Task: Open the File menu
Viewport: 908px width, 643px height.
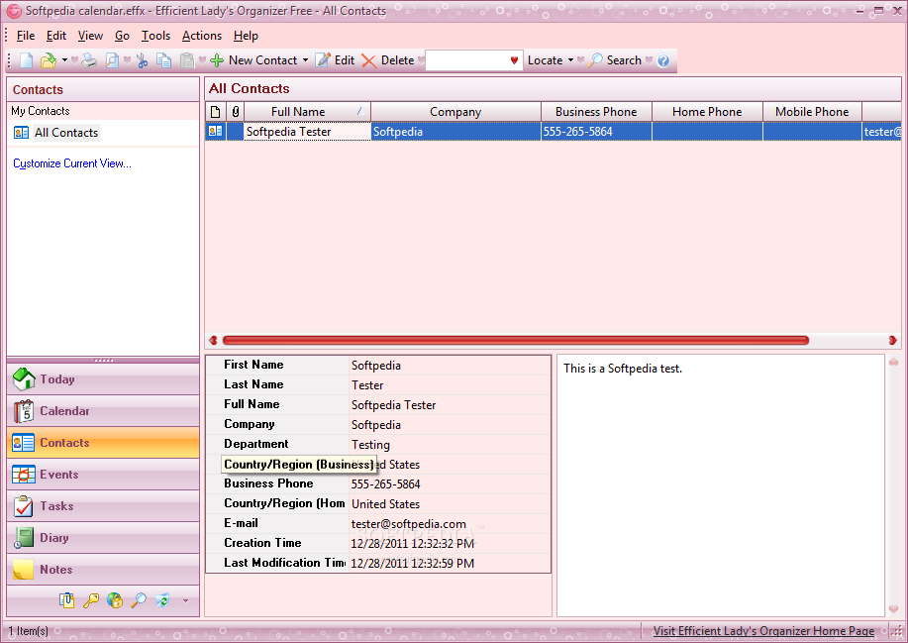Action: [26, 36]
